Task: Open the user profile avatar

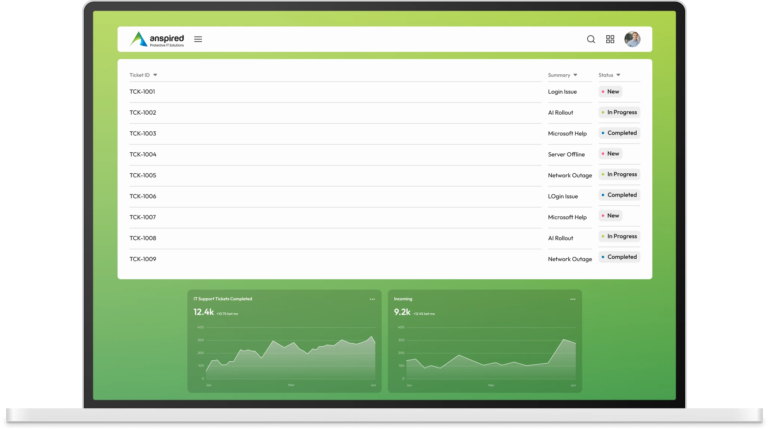Action: (633, 39)
